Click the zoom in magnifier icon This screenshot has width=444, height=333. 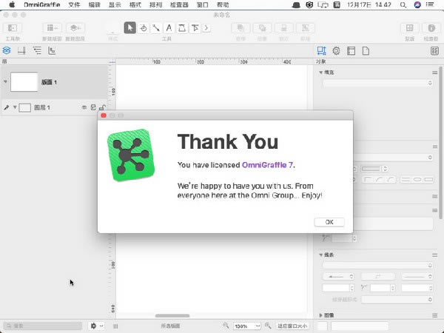pyautogui.click(x=268, y=326)
